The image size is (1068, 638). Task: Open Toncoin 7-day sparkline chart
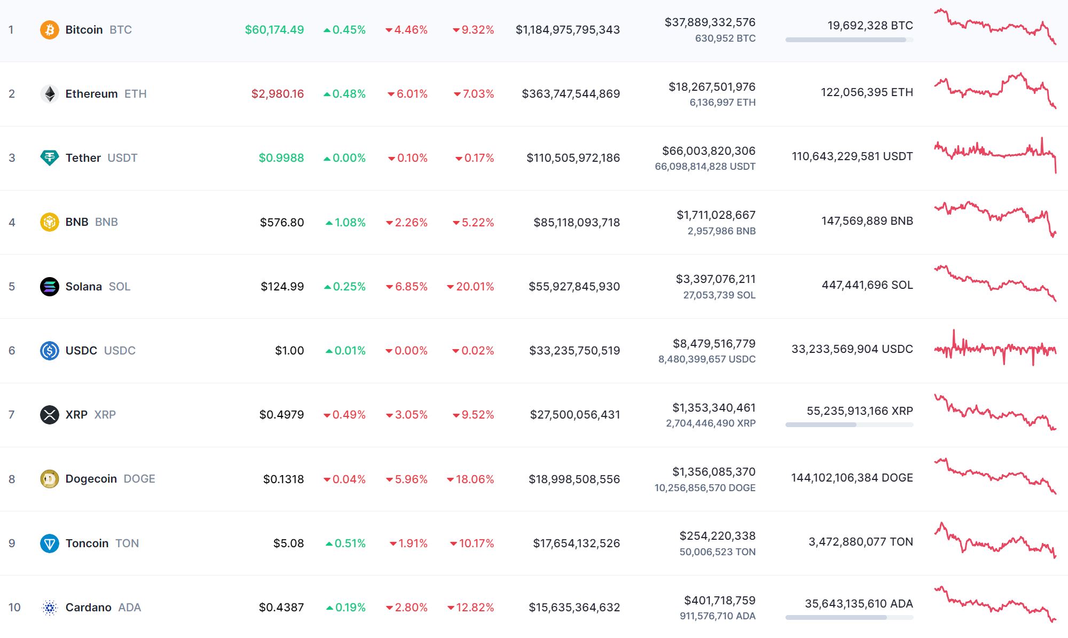click(995, 540)
